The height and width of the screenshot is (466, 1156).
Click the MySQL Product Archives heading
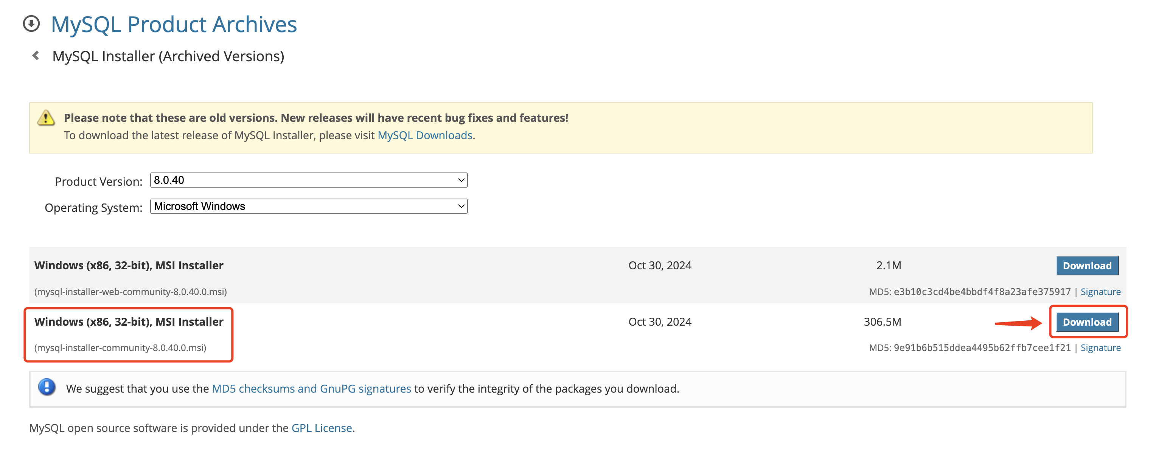point(174,24)
